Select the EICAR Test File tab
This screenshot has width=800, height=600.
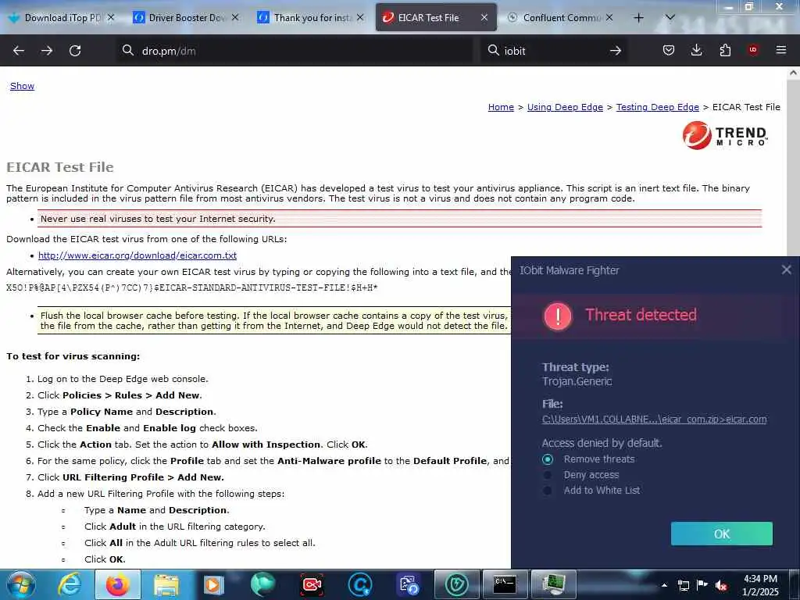coord(436,18)
